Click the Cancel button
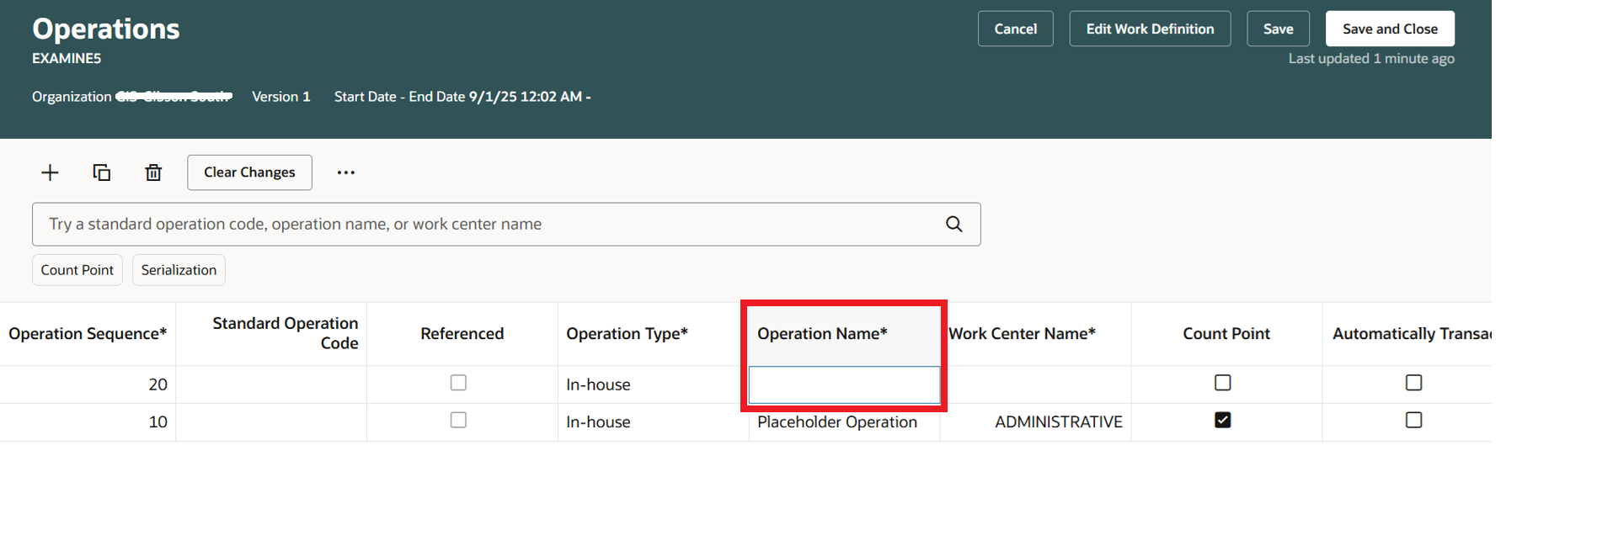Viewport: 1613px width, 546px height. tap(1015, 29)
